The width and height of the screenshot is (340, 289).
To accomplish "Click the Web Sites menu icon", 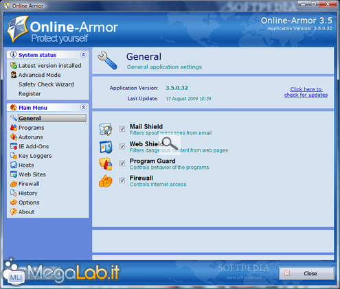I will click(x=14, y=174).
